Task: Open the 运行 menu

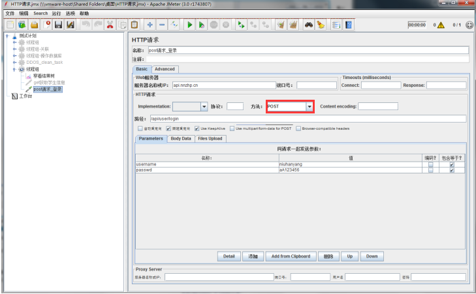Action: pyautogui.click(x=56, y=13)
